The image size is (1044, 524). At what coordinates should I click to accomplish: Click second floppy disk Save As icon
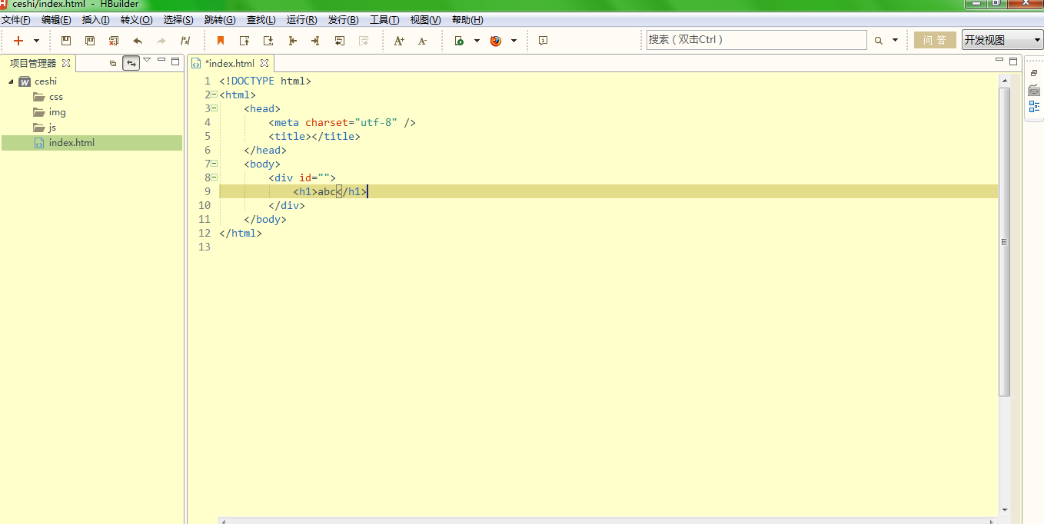[x=90, y=41]
